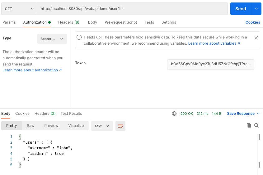Open the Pre-request Script tab
The image size is (263, 175).
pyautogui.click(x=121, y=22)
